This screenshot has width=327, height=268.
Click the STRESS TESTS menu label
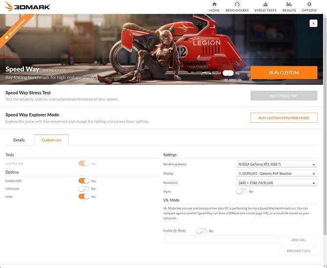[x=265, y=10]
